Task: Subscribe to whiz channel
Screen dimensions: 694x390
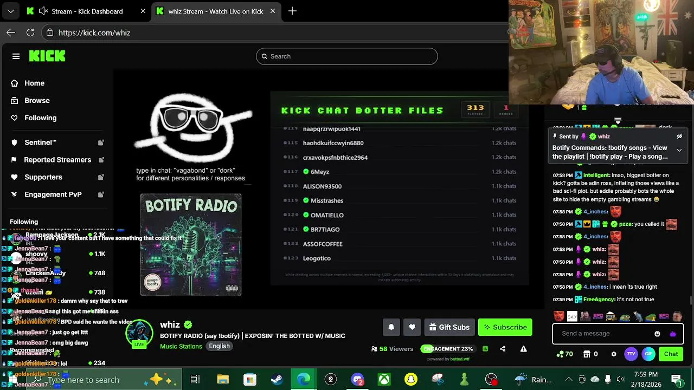Action: (x=505, y=327)
